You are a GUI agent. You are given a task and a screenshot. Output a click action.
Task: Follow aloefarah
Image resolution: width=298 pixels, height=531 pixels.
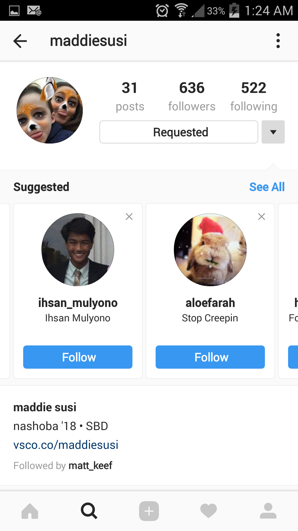[210, 357]
